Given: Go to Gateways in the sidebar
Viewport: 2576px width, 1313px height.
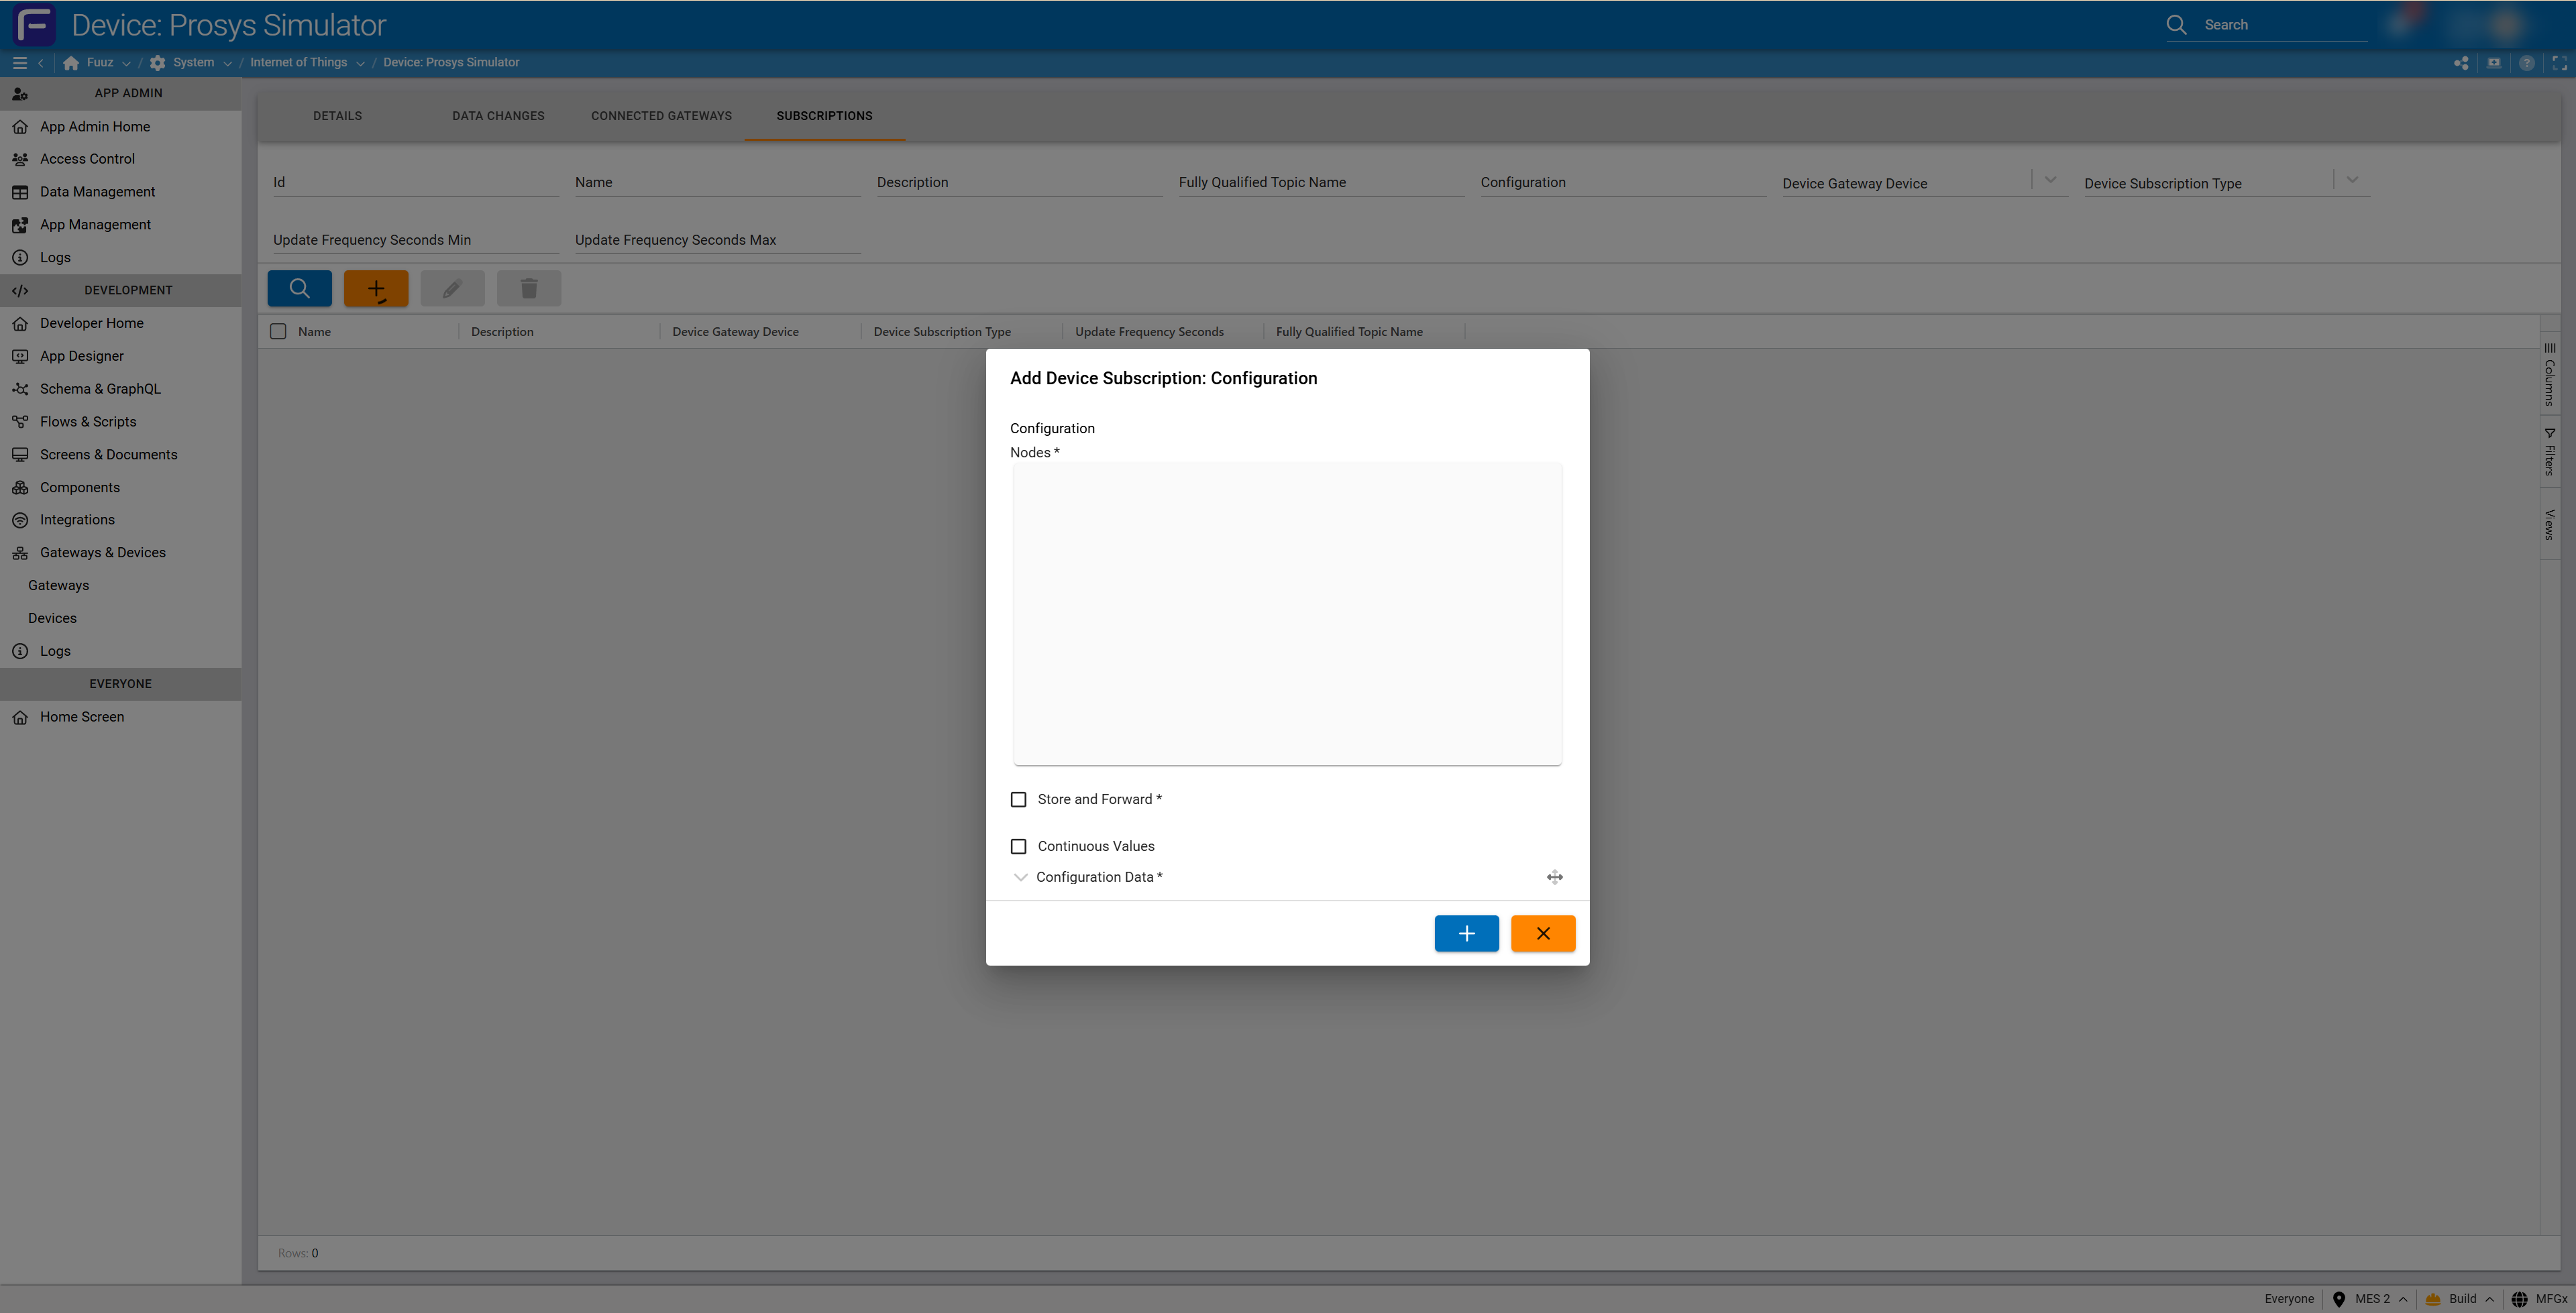Looking at the screenshot, I should [x=58, y=585].
